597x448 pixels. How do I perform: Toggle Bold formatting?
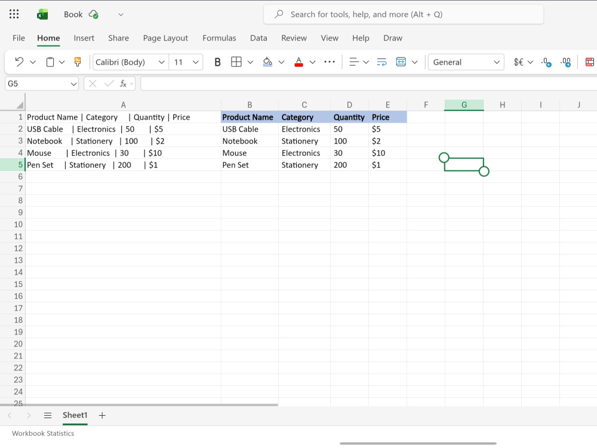point(217,62)
